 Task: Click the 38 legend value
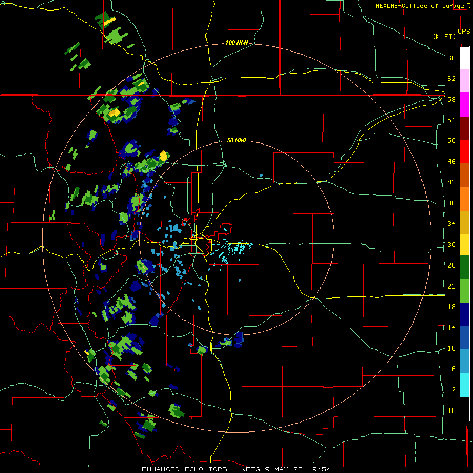[451, 203]
